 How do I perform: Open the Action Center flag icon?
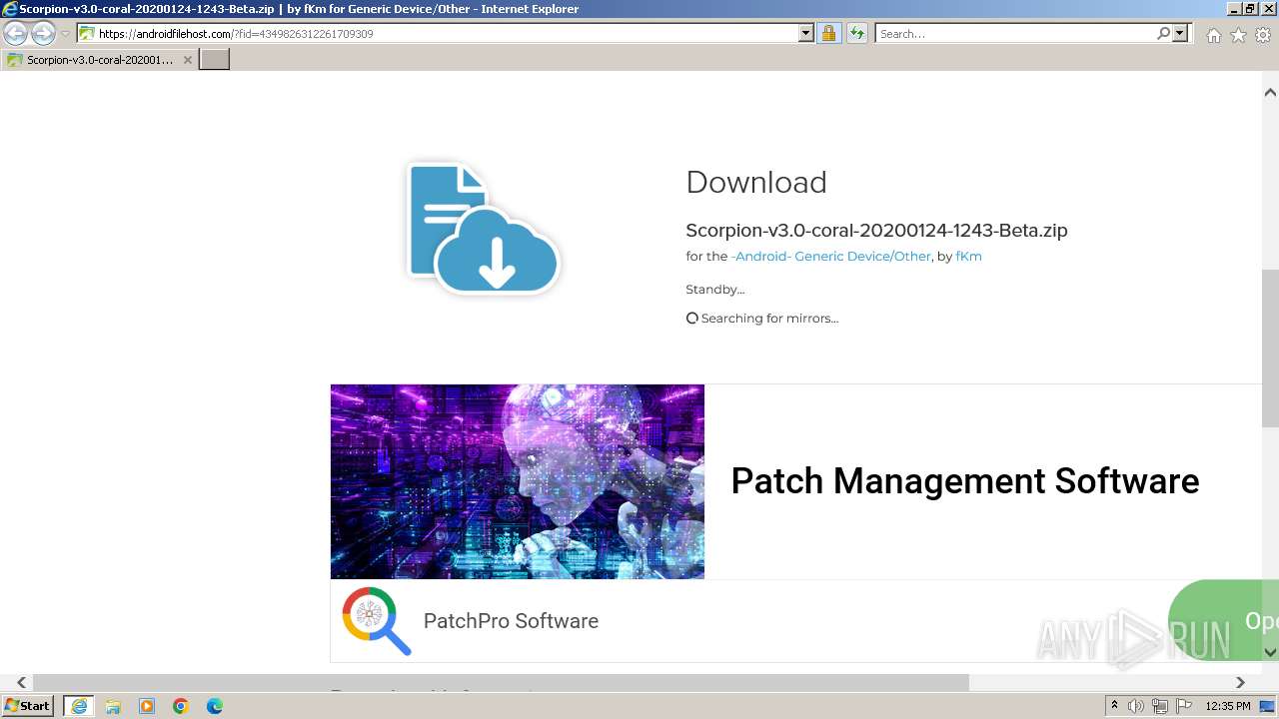1184,706
